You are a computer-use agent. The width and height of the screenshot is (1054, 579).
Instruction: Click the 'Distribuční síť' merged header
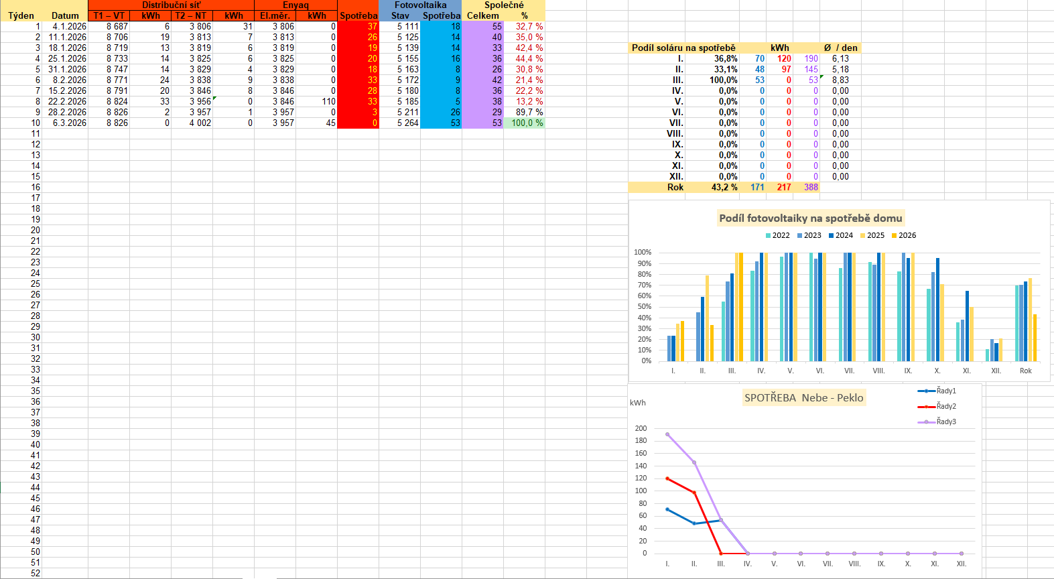coord(171,5)
